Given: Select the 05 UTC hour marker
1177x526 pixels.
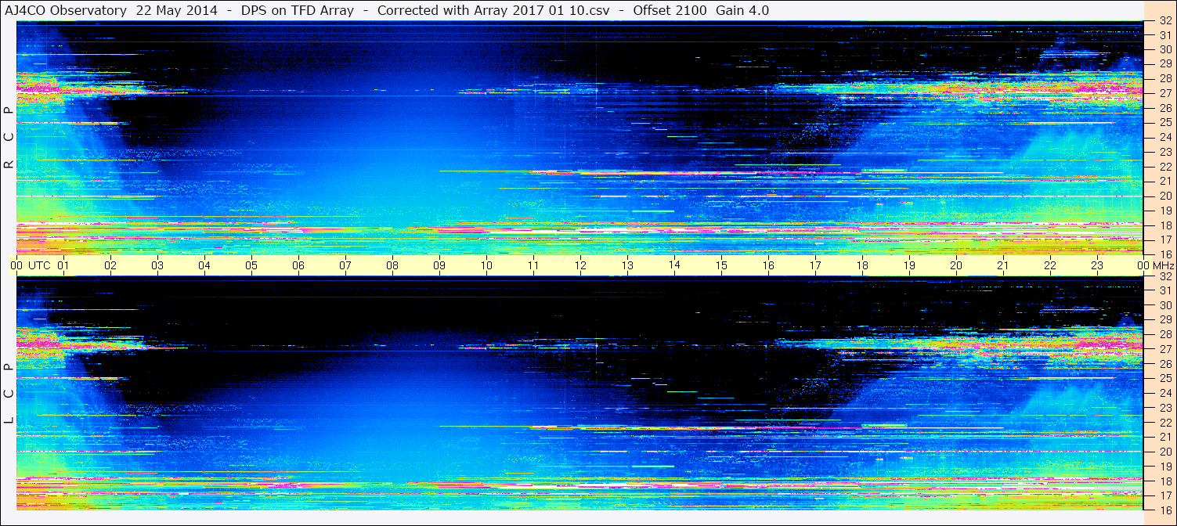Looking at the screenshot, I should click(x=251, y=265).
